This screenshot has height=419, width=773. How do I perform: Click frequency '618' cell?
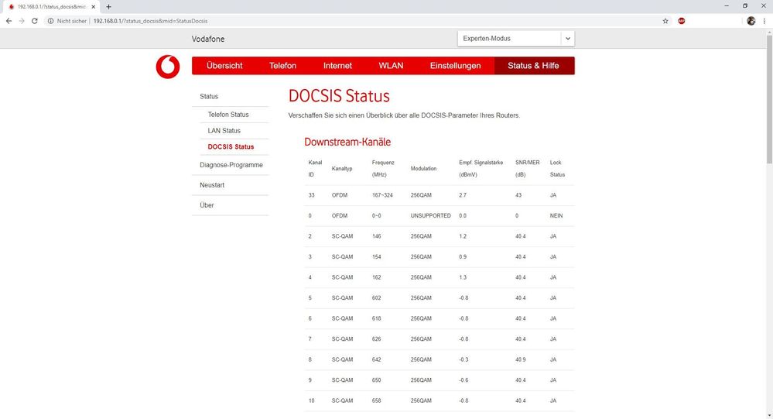[x=377, y=319]
